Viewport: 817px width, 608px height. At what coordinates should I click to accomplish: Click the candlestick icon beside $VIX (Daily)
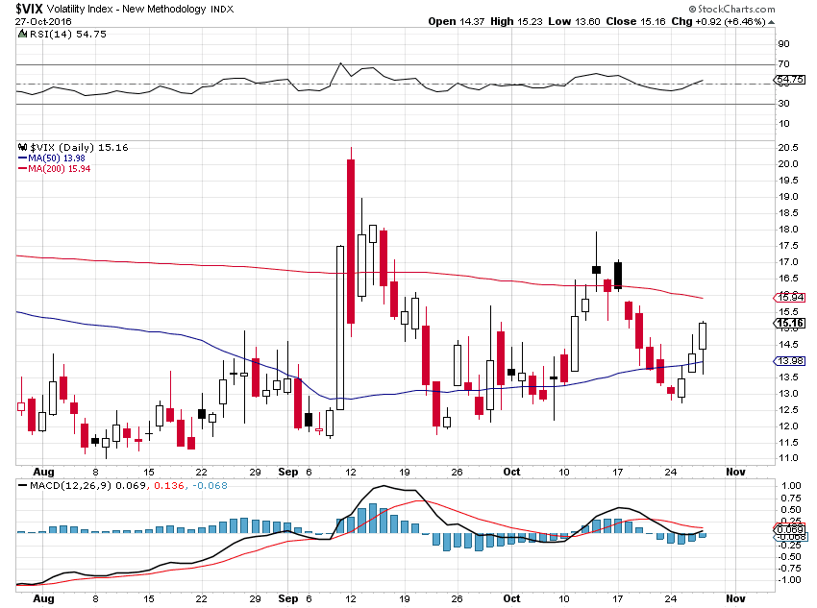click(x=22, y=147)
